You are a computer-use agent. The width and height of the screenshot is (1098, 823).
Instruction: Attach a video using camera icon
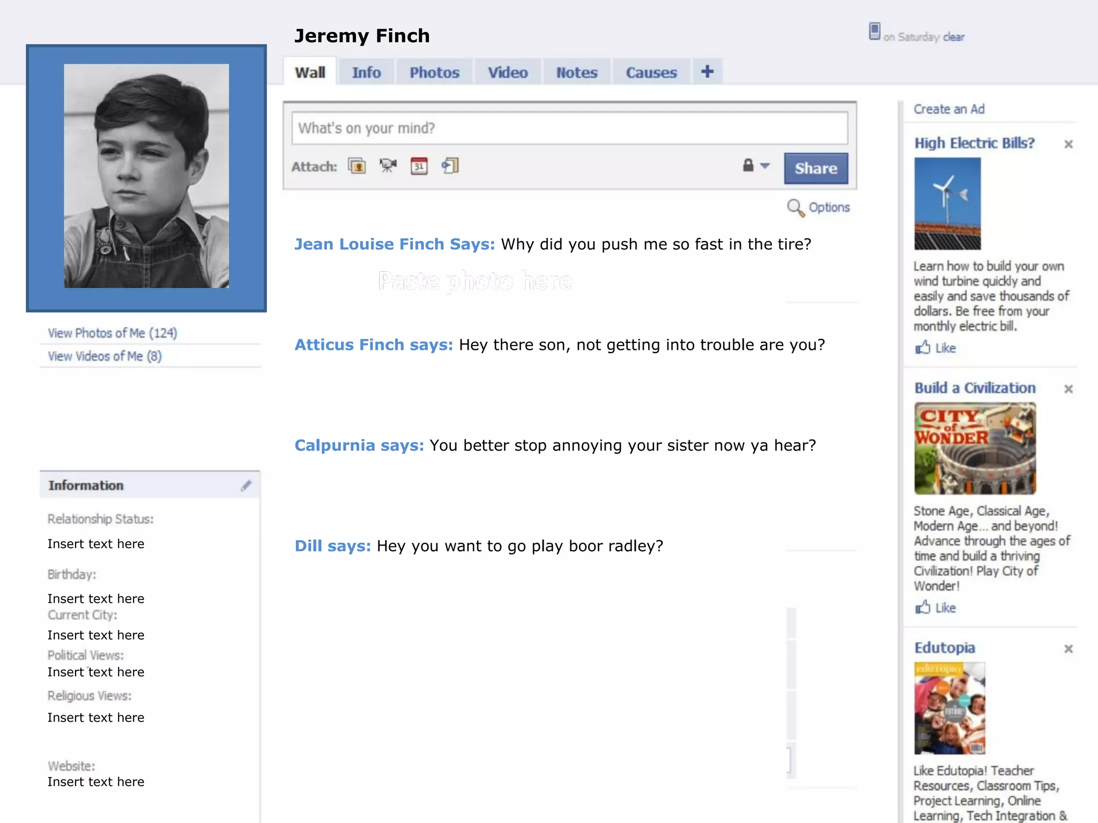coord(388,166)
